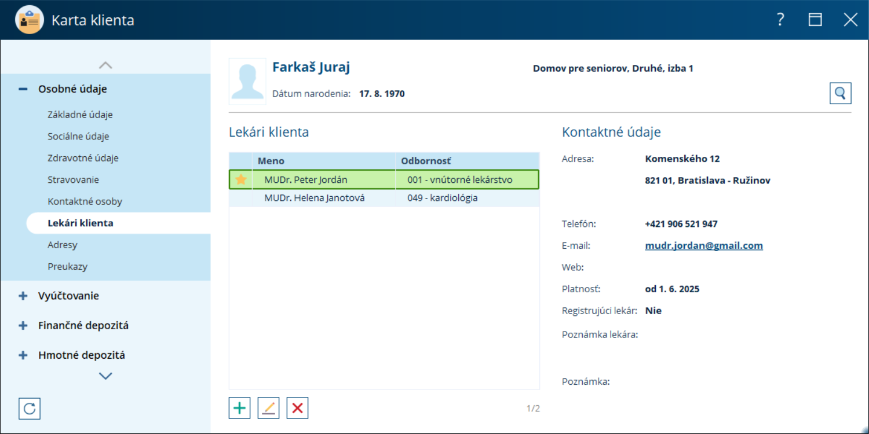This screenshot has height=434, width=869.
Task: Click the star icon beside Peter Jordán
Action: (x=241, y=179)
